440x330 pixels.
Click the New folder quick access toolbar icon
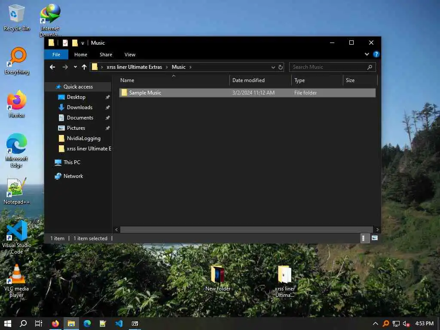[x=75, y=43]
